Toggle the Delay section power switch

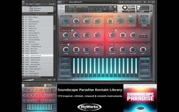pos(68,45)
